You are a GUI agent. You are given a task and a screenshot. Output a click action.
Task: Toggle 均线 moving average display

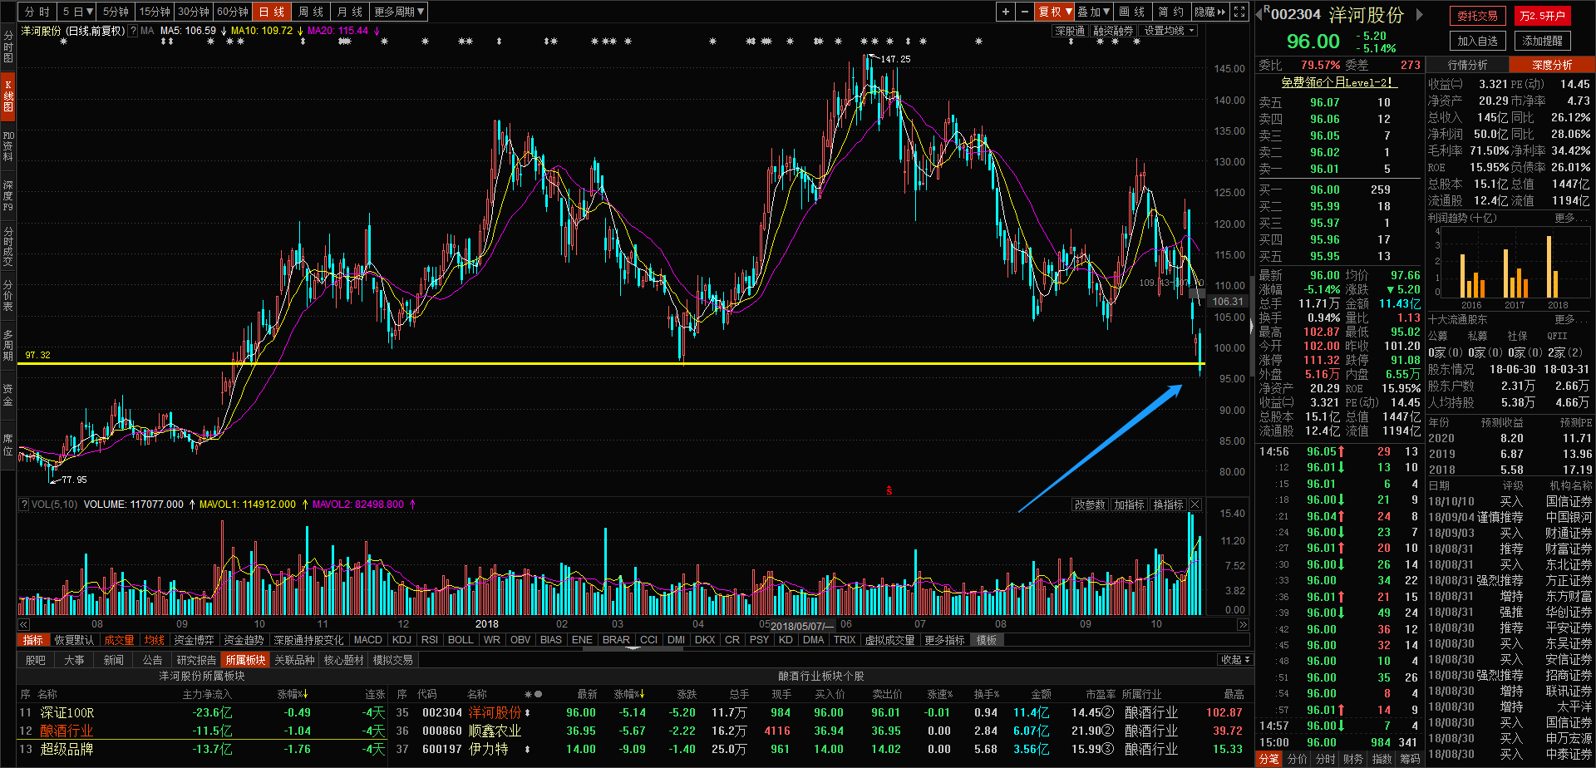point(154,640)
